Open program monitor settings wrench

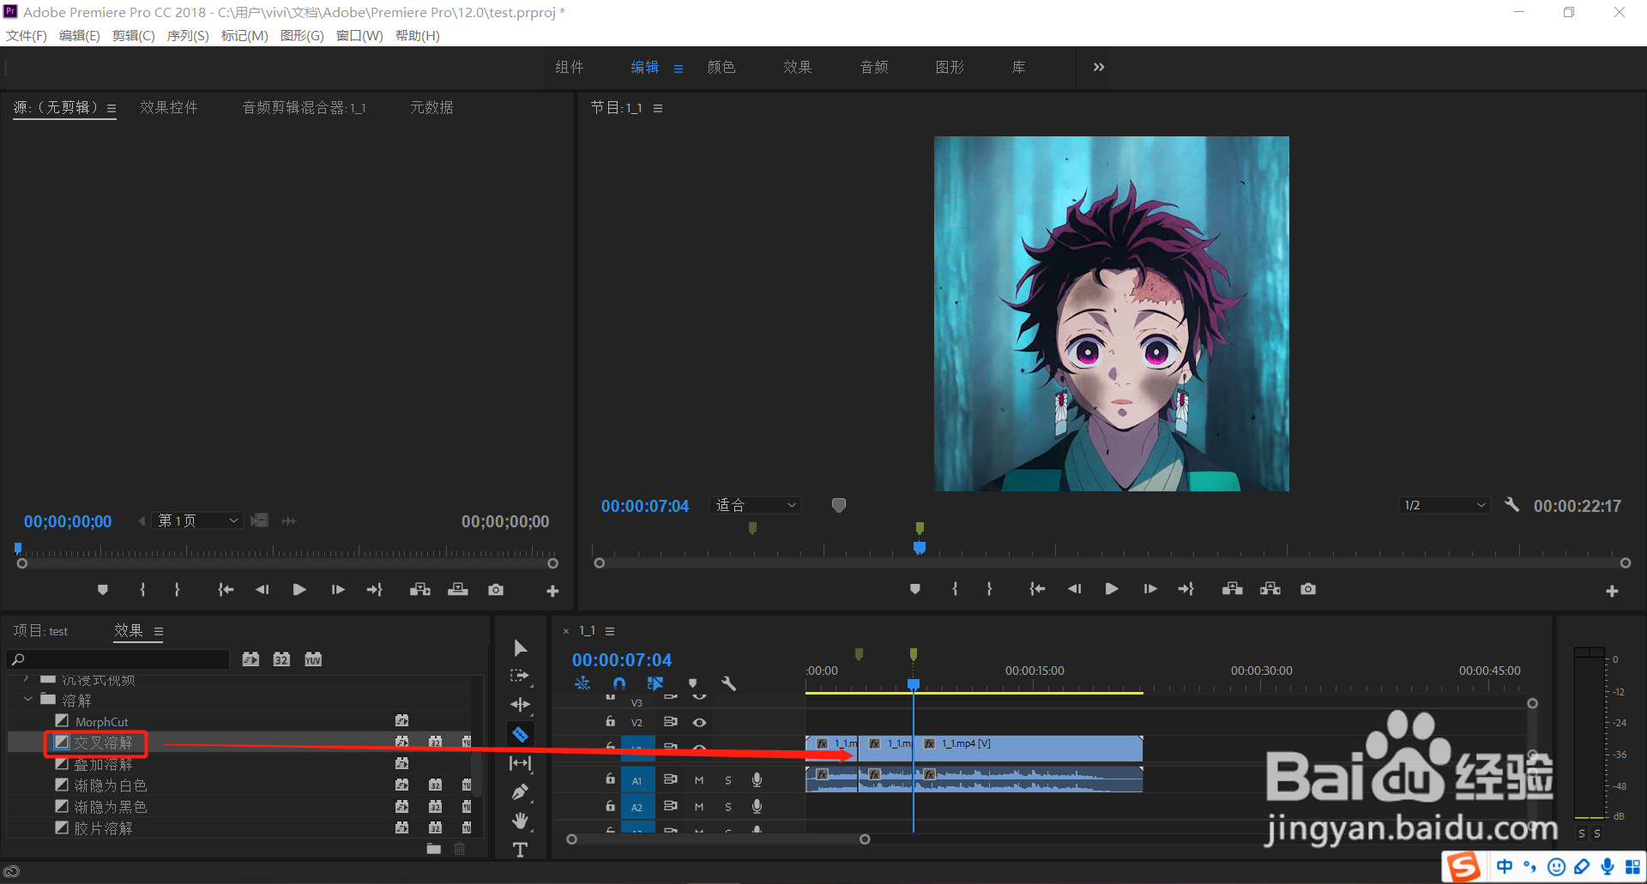pyautogui.click(x=1512, y=505)
